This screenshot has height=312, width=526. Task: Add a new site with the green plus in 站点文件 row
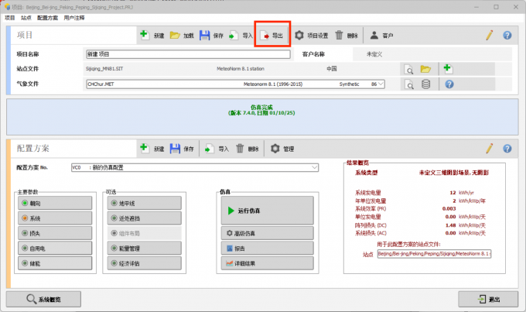447,69
